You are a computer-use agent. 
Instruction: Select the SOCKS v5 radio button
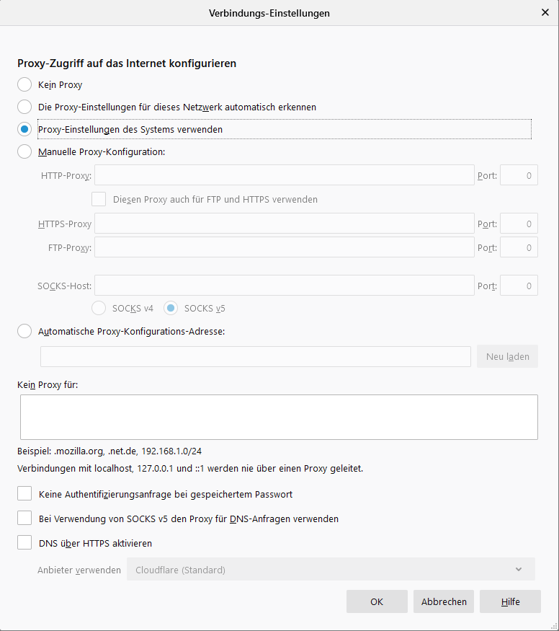[171, 308]
